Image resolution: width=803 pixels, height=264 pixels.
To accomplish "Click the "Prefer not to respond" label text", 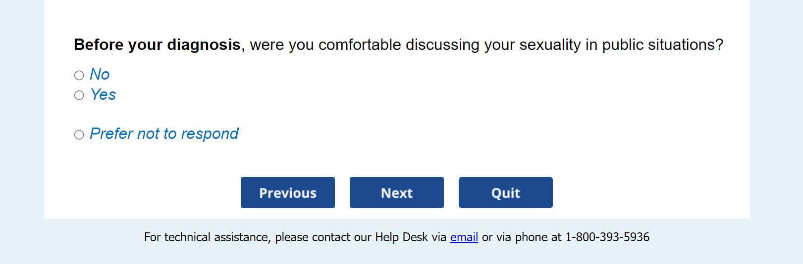I will click(164, 134).
